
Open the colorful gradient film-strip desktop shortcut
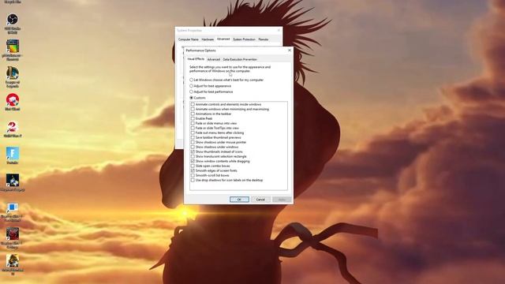point(13,47)
